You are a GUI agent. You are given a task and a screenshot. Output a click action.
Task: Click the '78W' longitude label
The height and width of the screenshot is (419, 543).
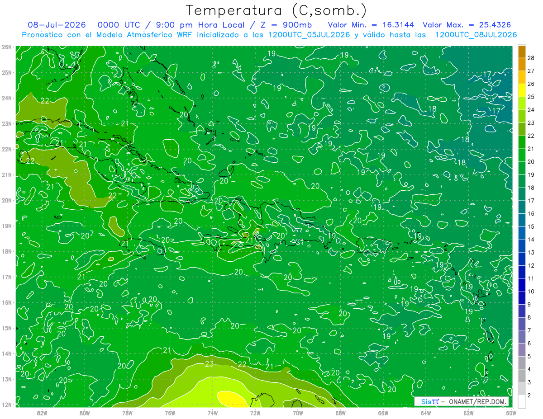coord(127,413)
